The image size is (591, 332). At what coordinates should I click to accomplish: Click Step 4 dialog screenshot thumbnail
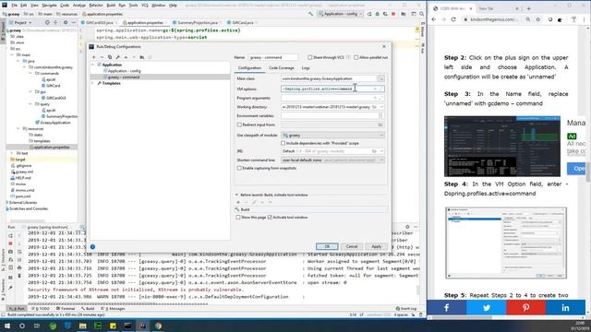pyautogui.click(x=505, y=243)
